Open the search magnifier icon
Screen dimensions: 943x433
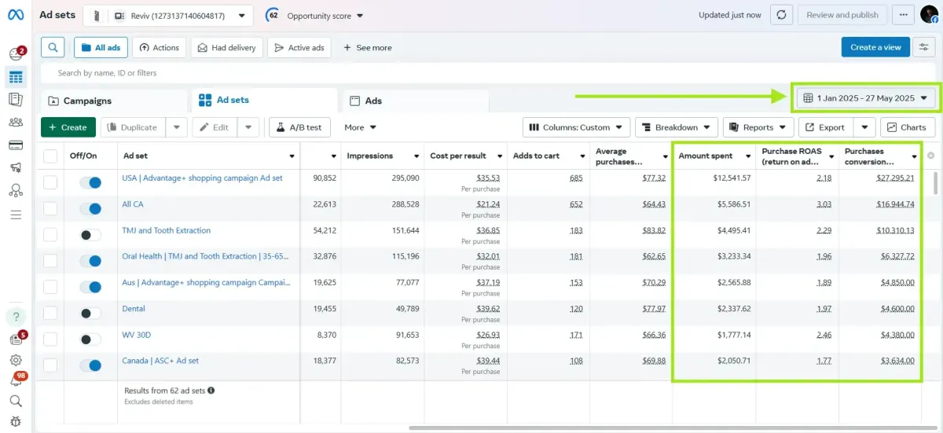53,48
